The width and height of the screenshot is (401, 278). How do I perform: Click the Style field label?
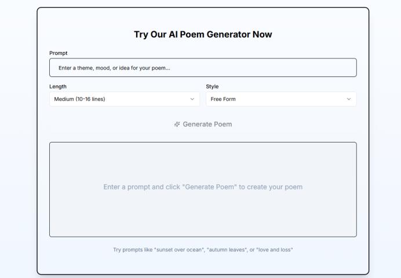pos(212,86)
